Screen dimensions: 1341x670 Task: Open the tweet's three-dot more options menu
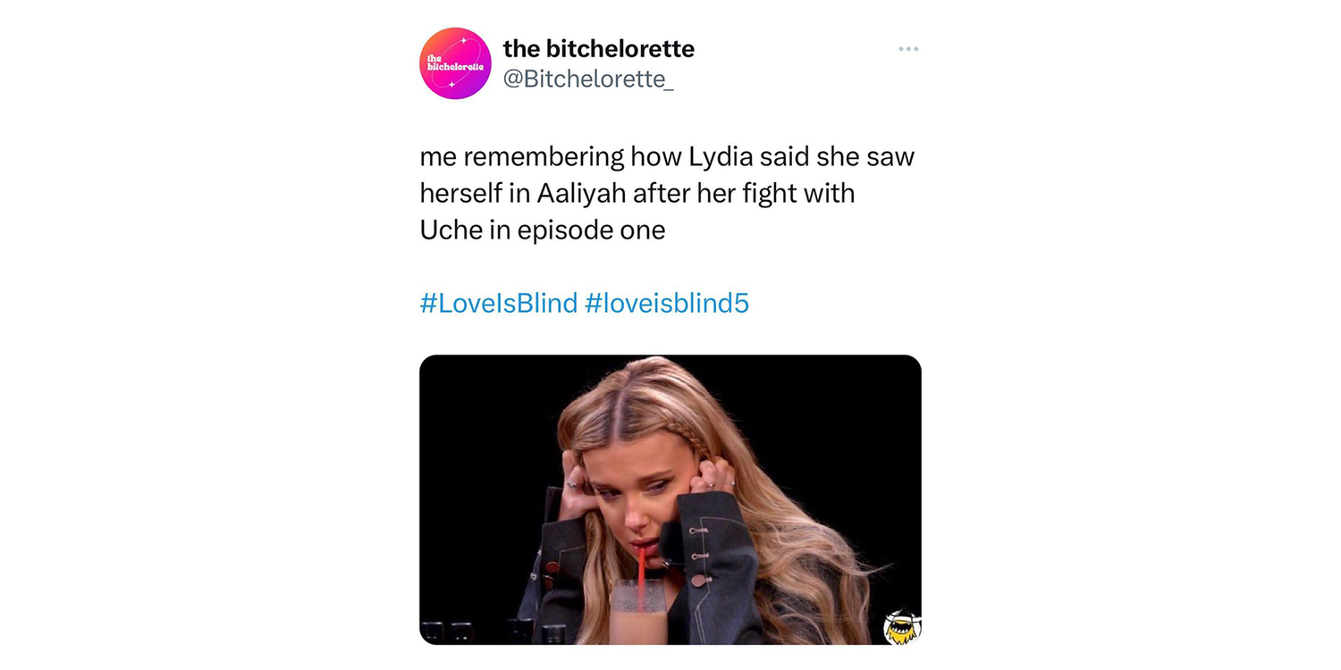click(x=908, y=49)
